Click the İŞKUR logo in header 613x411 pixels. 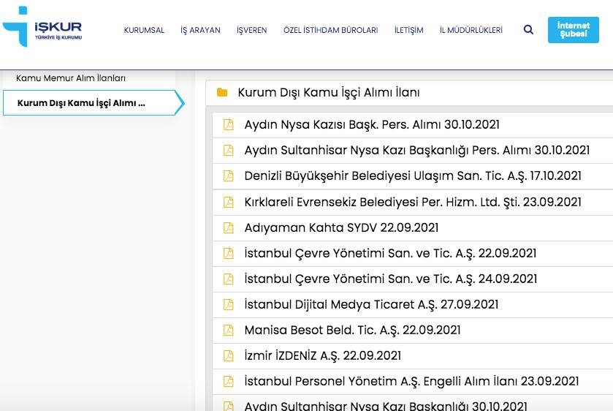coord(42,28)
